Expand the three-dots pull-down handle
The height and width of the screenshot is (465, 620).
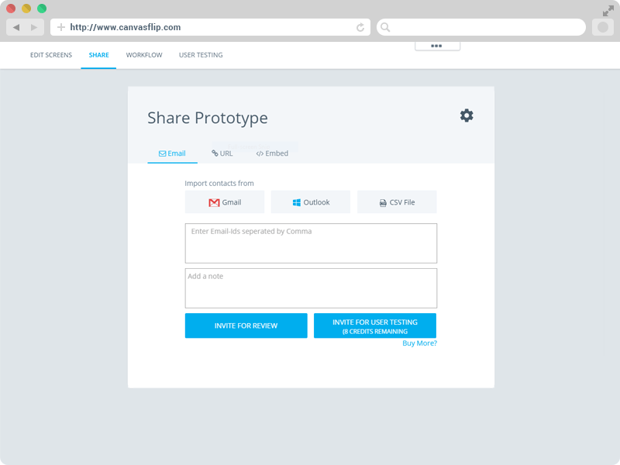point(437,46)
